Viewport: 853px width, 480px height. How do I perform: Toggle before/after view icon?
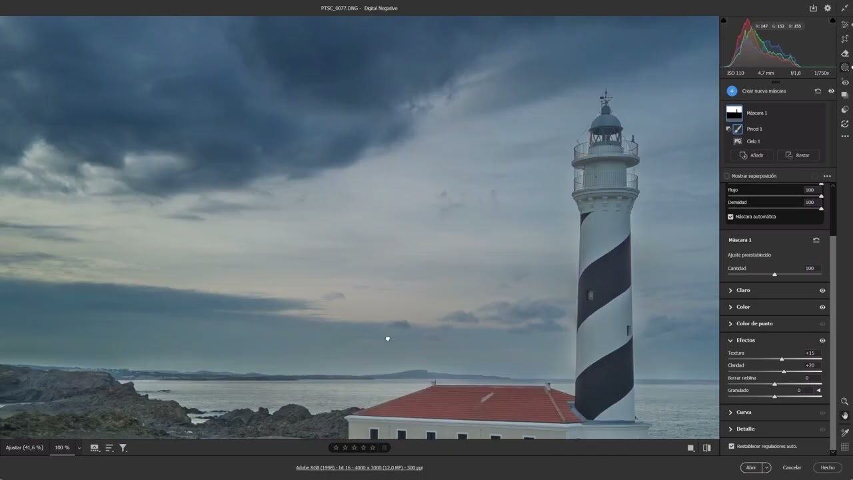coord(707,448)
